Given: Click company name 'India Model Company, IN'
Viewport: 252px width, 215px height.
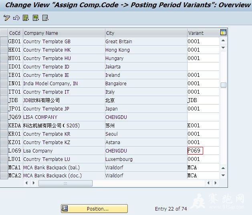Looking at the screenshot, I should click(x=50, y=84).
